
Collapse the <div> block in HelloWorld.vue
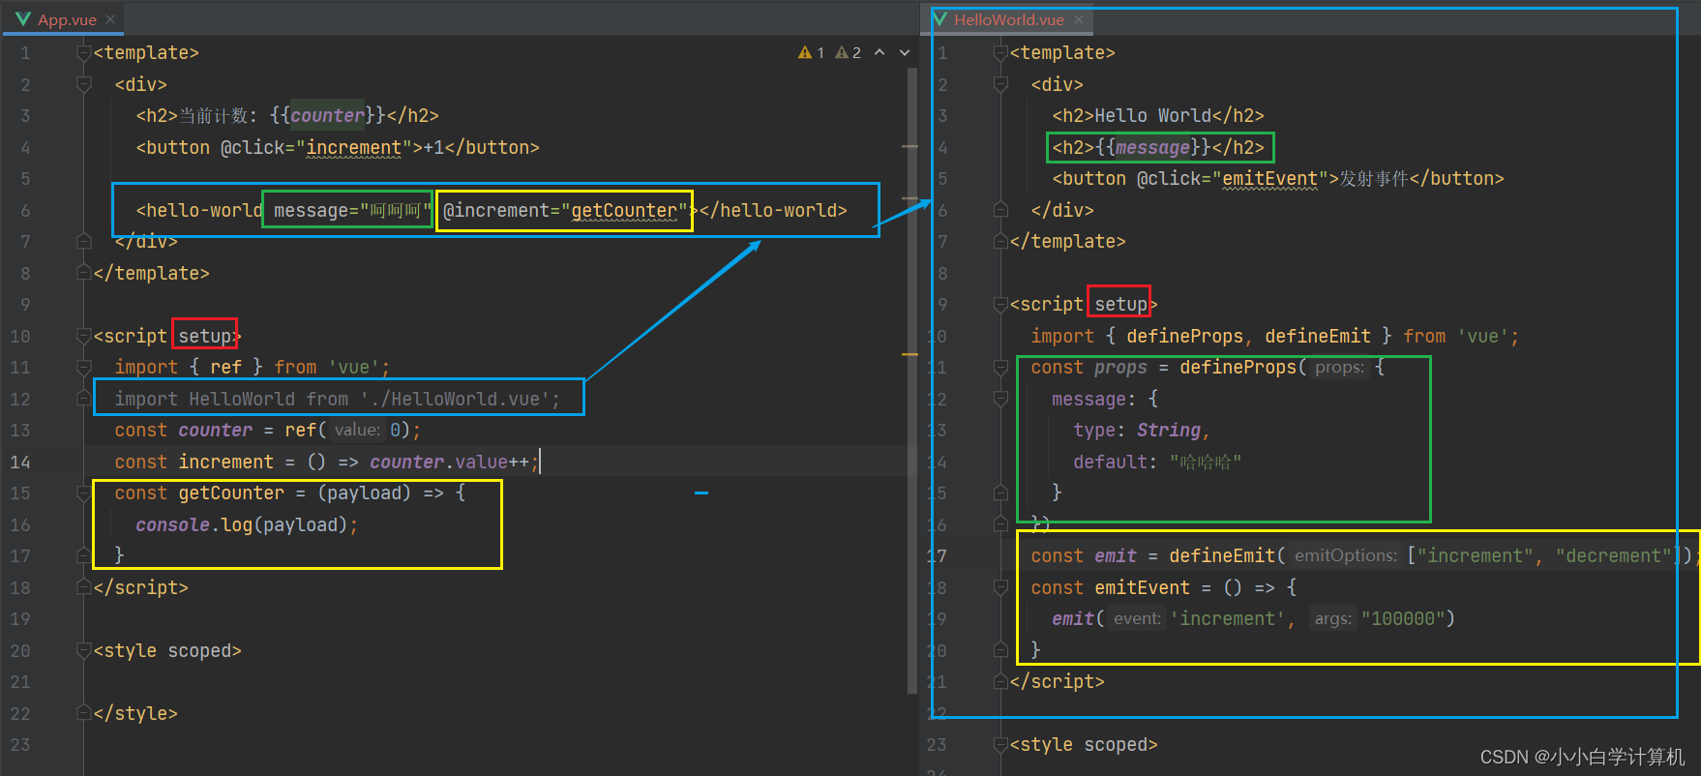click(x=1000, y=85)
